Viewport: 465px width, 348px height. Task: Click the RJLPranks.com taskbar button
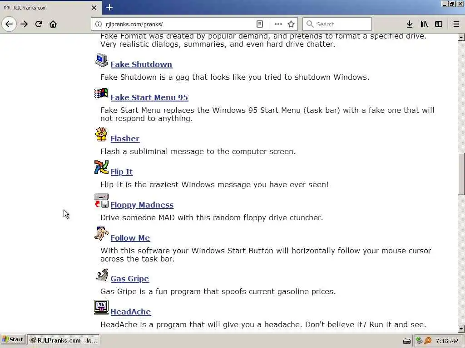pos(63,340)
